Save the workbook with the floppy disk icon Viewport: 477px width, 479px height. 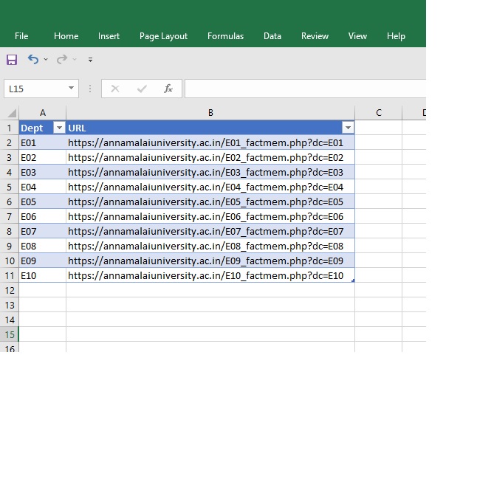tap(12, 60)
